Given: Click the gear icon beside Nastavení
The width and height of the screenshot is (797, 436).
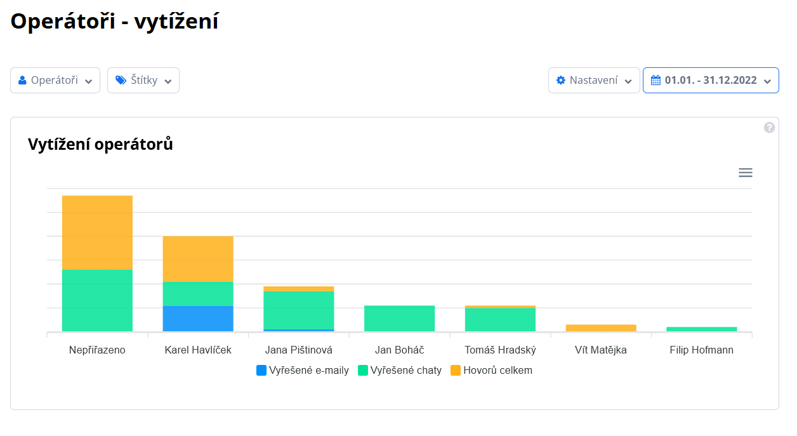Looking at the screenshot, I should [x=560, y=81].
